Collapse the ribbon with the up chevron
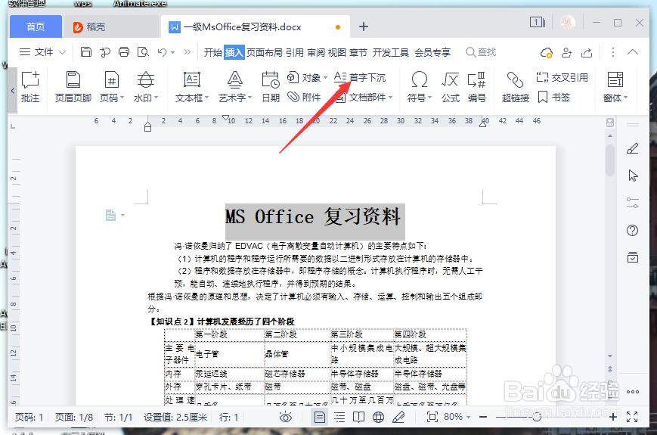The image size is (657, 435). (x=633, y=52)
